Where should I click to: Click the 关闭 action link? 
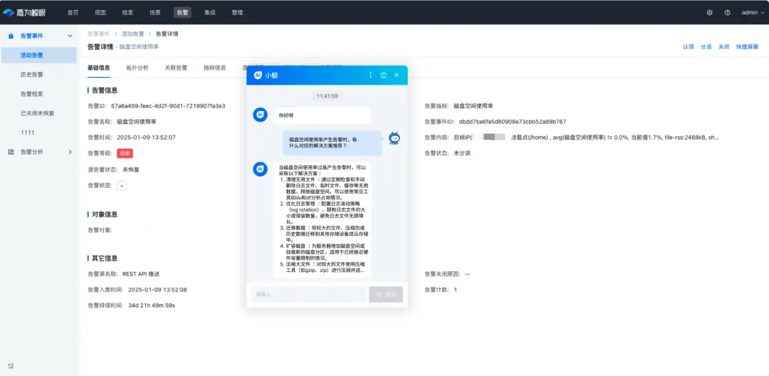[x=724, y=47]
